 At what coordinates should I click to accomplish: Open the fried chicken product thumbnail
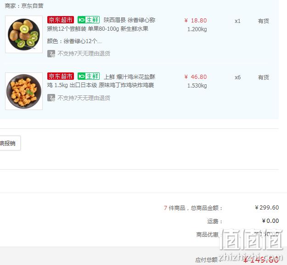[24, 91]
